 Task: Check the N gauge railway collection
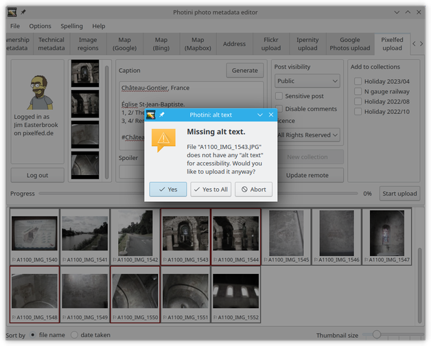point(358,91)
